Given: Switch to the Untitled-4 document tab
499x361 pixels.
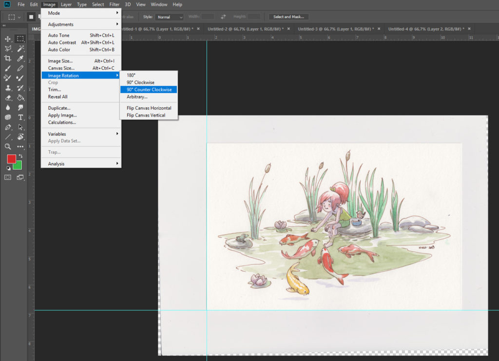Looking at the screenshot, I should (x=426, y=29).
